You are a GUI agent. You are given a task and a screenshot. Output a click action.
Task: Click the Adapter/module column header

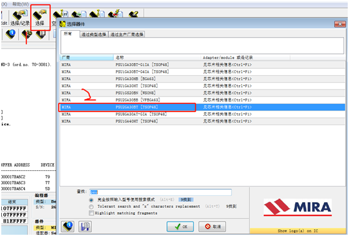pyautogui.click(x=246, y=58)
